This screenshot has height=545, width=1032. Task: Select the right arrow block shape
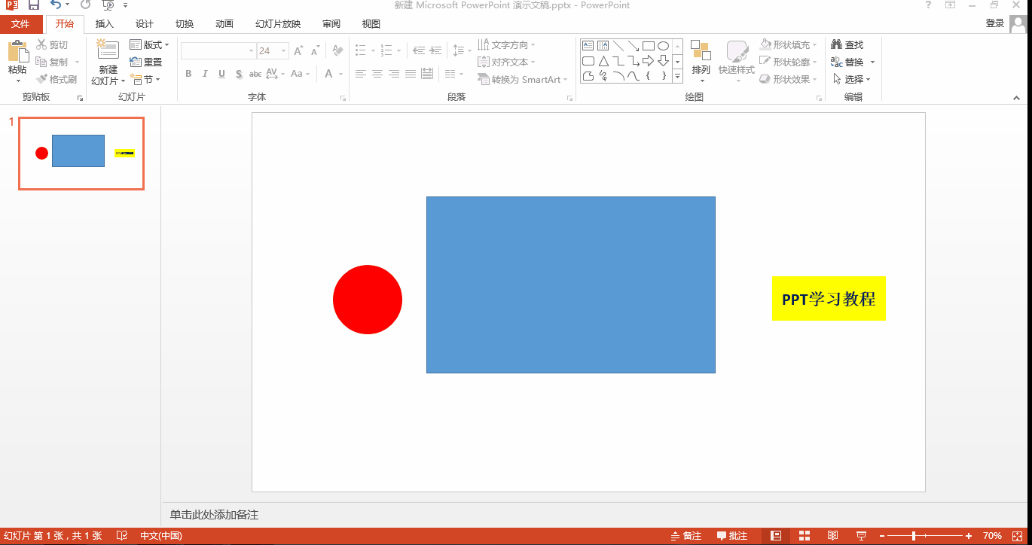pyautogui.click(x=649, y=61)
